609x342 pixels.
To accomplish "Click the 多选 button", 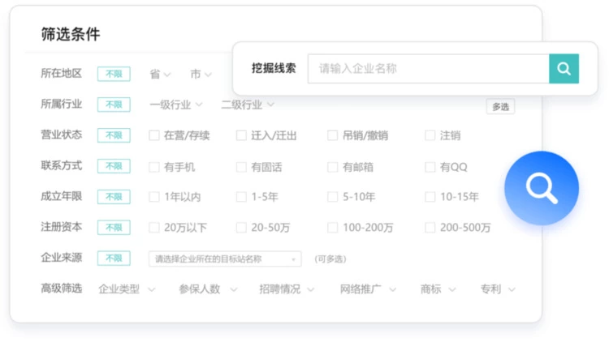I will click(500, 106).
